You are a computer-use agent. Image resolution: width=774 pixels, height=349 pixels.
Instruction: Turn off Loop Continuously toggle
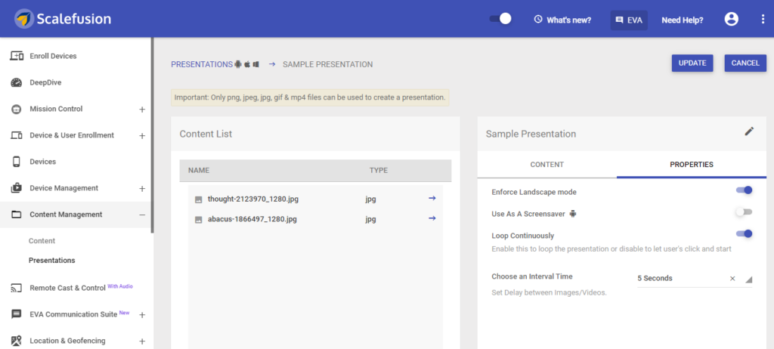744,233
